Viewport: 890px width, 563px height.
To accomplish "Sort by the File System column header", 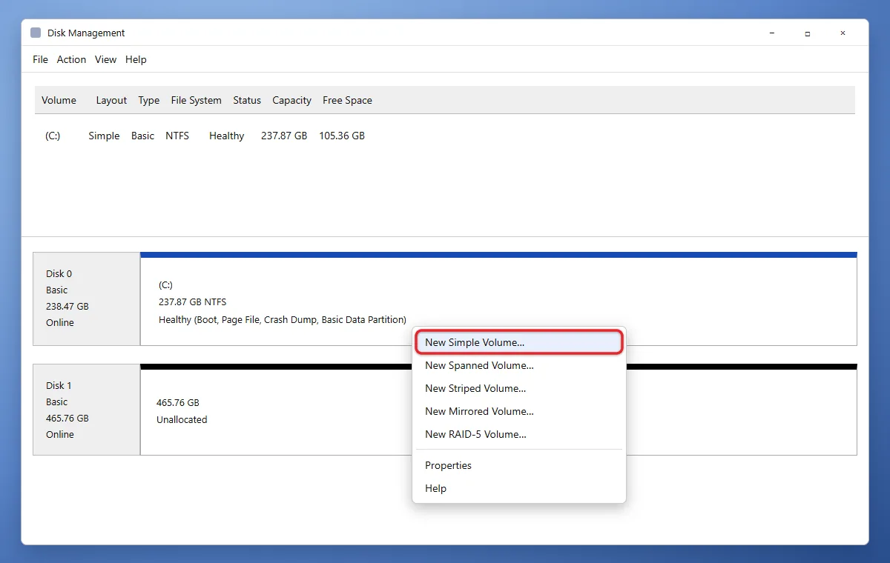I will click(x=196, y=100).
